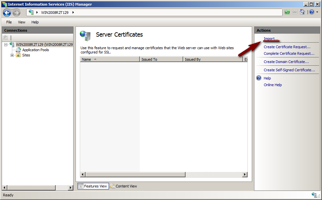Sort by the Issued By column header
Screen dimensions: 322x200
click(192, 59)
